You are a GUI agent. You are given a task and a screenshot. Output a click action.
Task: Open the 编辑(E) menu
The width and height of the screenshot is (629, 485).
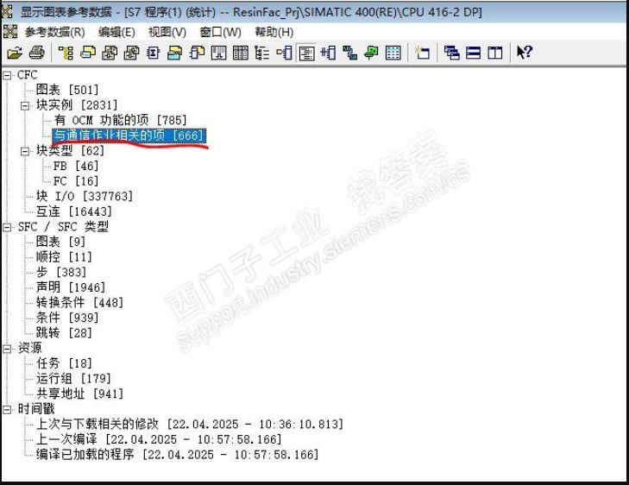(116, 32)
